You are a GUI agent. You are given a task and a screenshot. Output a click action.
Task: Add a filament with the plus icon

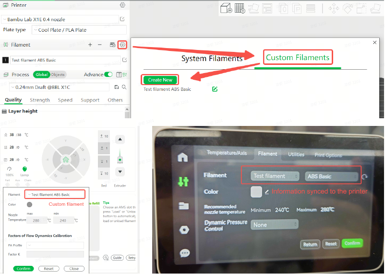(90, 45)
